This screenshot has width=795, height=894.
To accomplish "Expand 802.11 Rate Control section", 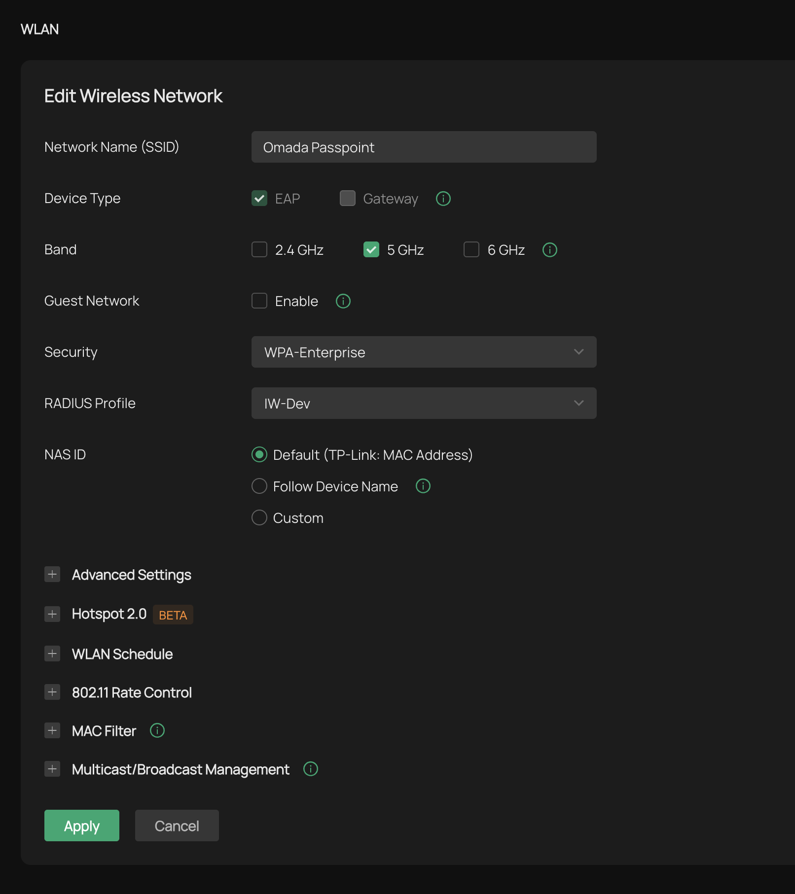I will coord(52,692).
